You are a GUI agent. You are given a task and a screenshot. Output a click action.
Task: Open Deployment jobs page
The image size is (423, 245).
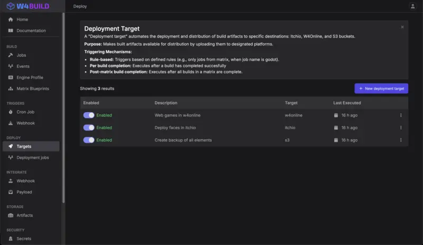(31, 158)
